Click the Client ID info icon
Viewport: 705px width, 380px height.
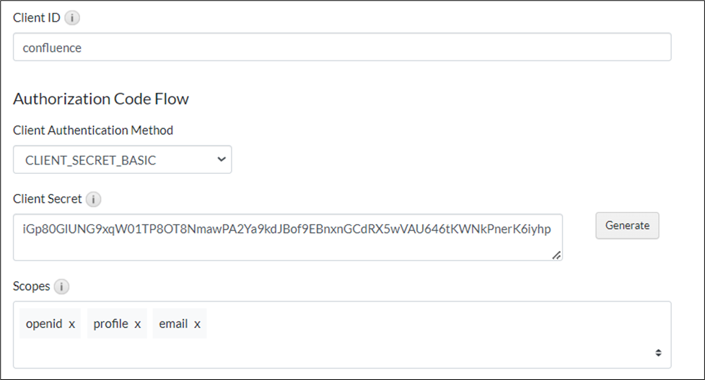[x=72, y=18]
